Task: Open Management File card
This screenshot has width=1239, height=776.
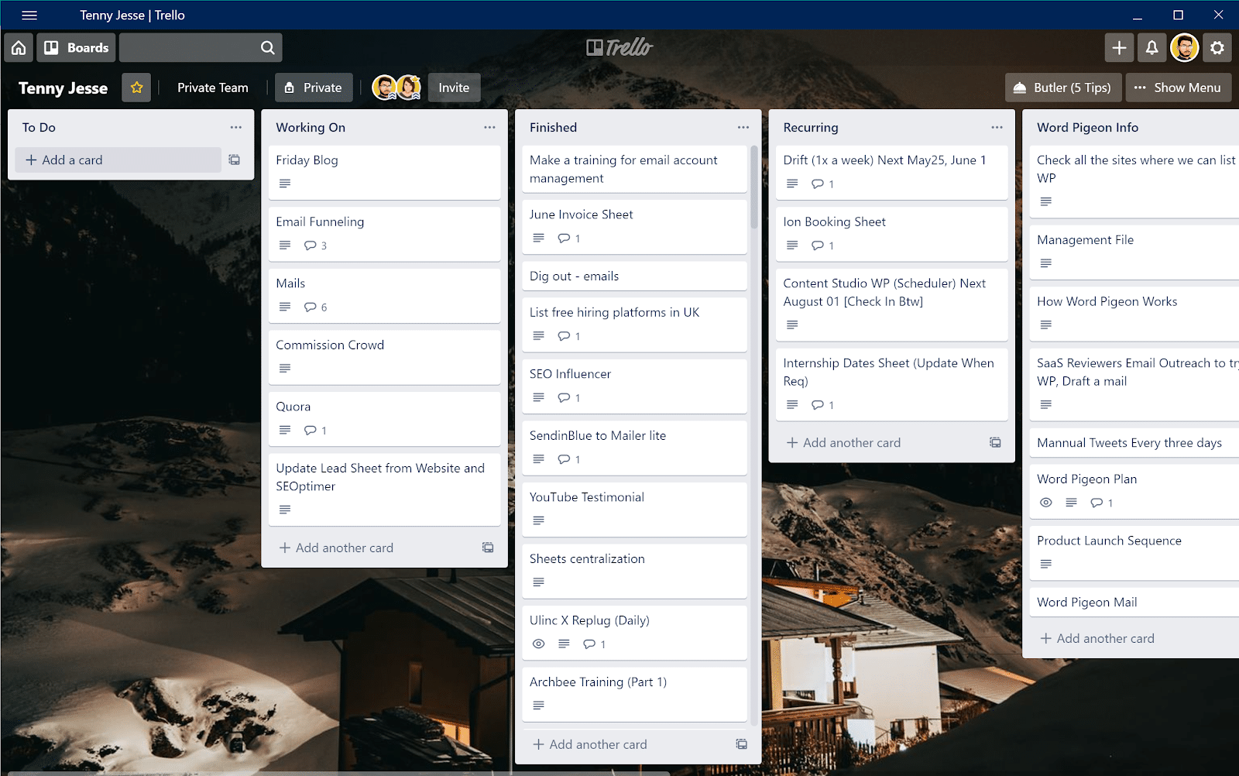Action: 1134,252
